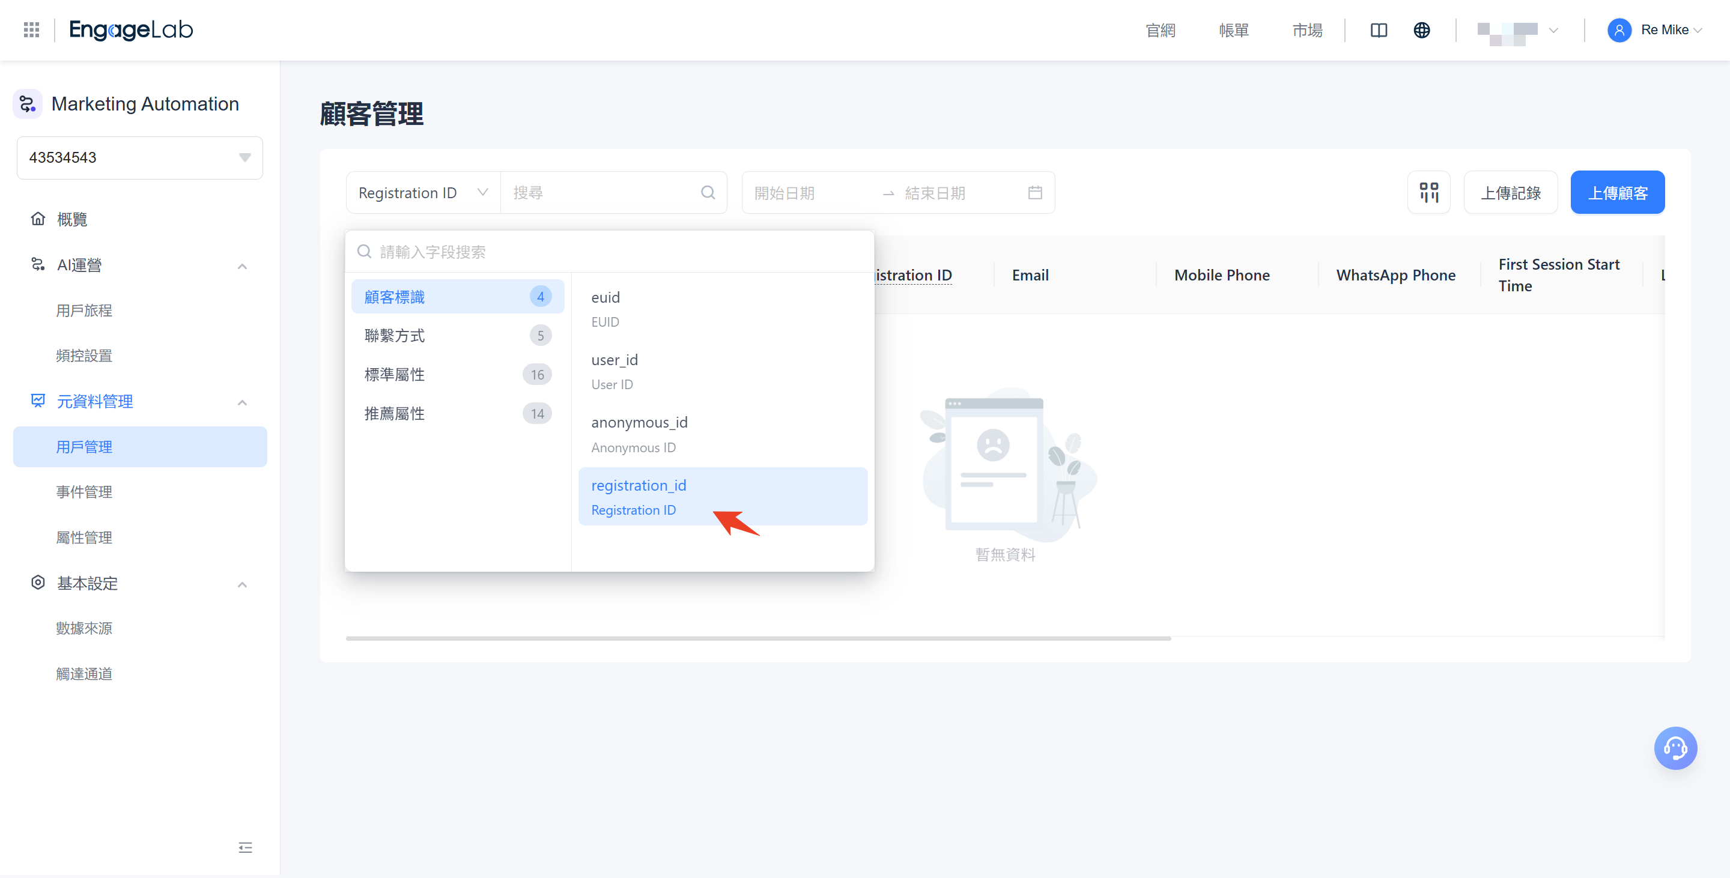1730x878 pixels.
Task: Click the date range picker calendar
Action: (x=1035, y=193)
